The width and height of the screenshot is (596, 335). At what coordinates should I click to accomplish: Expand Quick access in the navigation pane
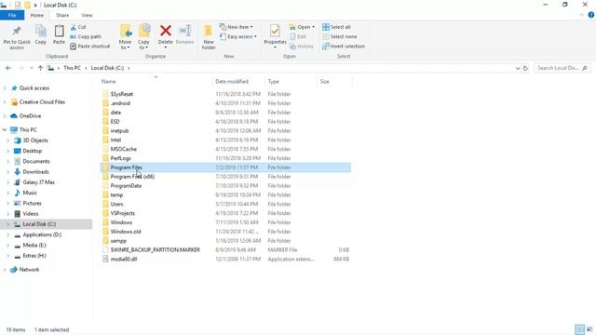point(5,88)
